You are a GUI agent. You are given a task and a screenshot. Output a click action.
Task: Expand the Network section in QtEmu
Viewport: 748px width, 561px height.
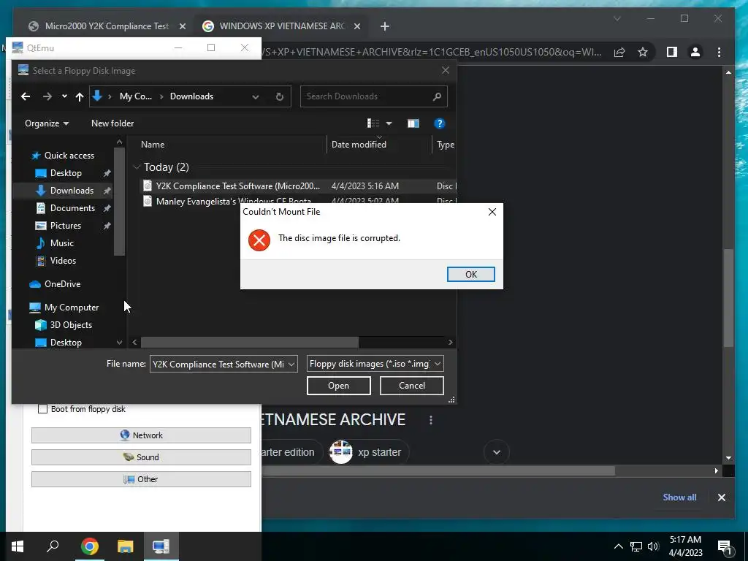point(141,435)
